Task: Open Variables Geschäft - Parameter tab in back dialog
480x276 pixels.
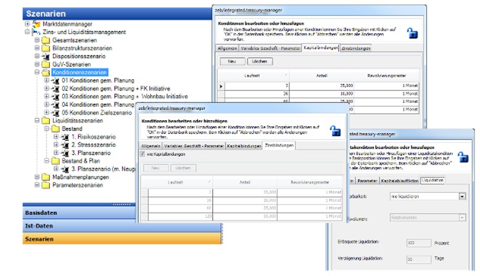Action: 270,48
